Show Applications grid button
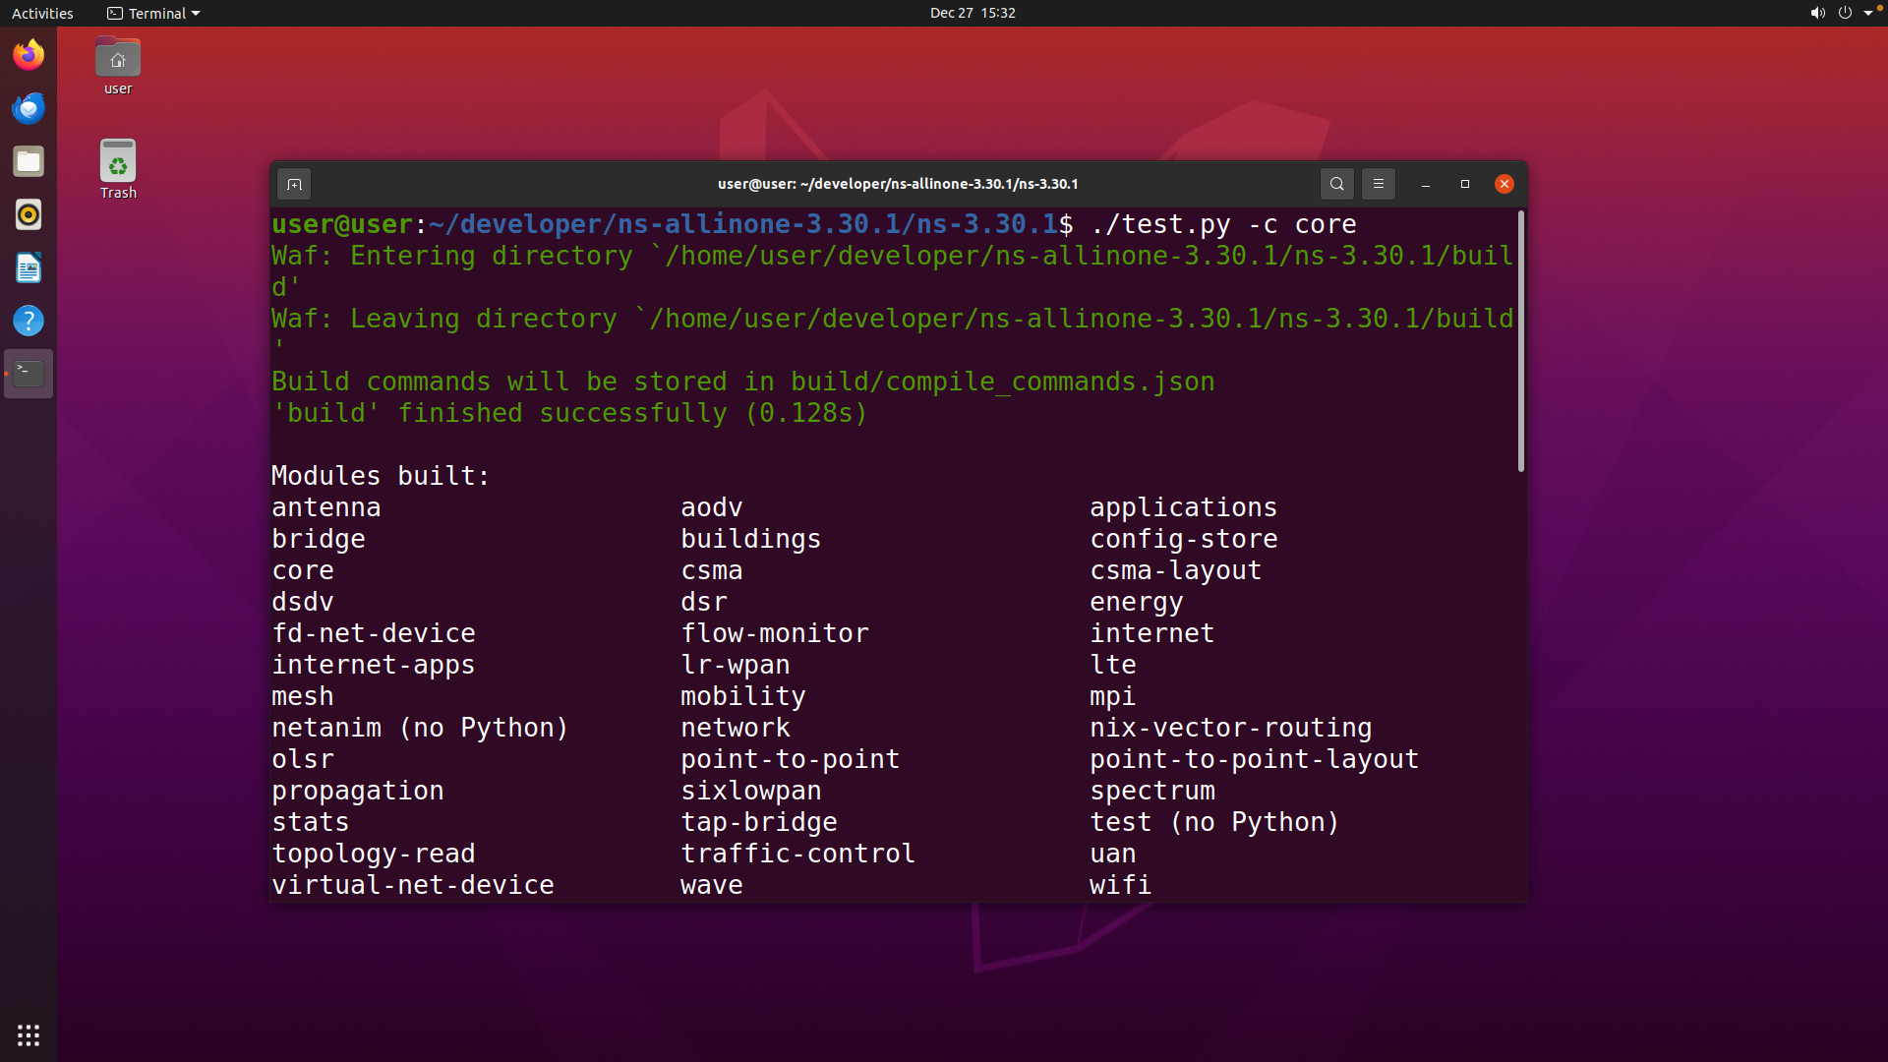 pos(29,1034)
